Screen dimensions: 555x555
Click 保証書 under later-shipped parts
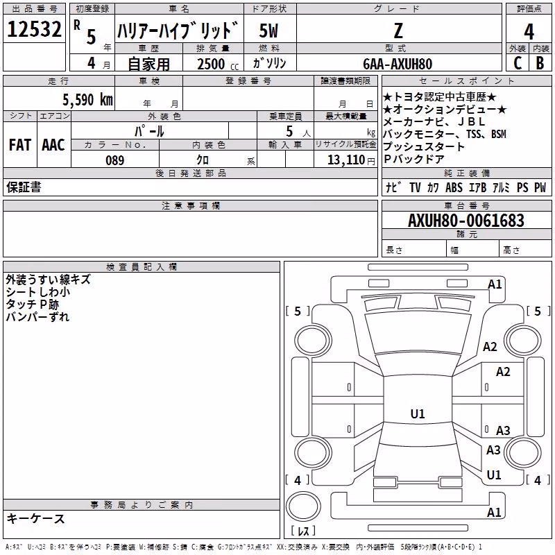[x=24, y=187]
